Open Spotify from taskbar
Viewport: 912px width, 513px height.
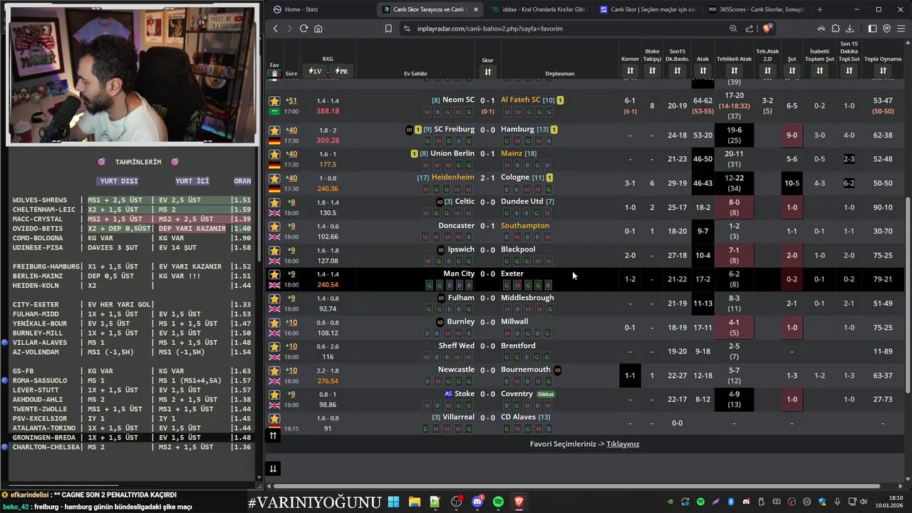coord(498,502)
